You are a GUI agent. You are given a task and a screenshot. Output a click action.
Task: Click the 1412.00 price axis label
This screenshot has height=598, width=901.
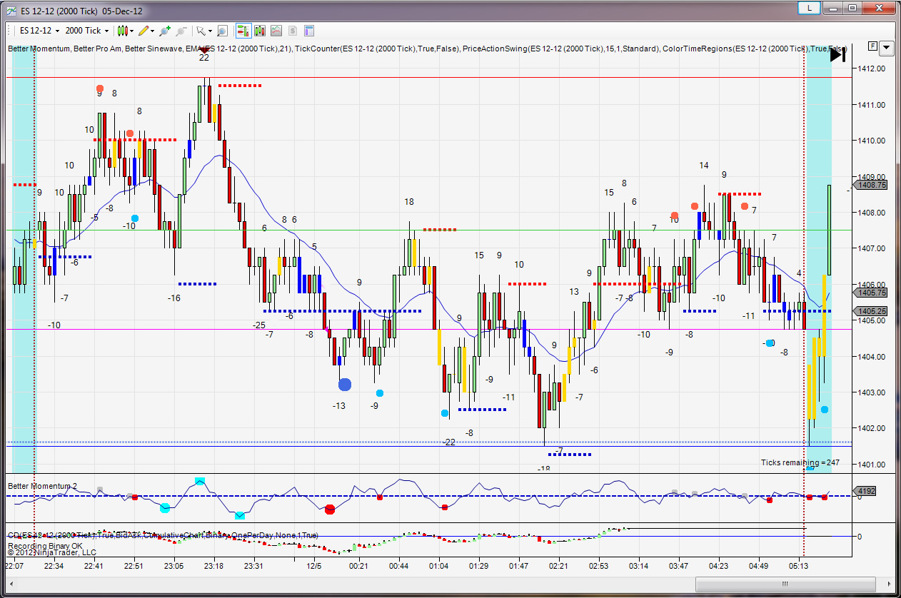872,69
